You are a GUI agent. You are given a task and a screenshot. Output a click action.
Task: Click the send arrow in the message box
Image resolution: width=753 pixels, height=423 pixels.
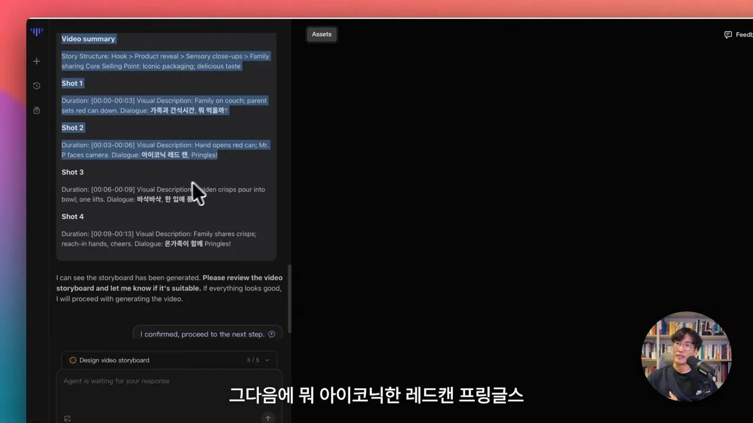pyautogui.click(x=268, y=418)
